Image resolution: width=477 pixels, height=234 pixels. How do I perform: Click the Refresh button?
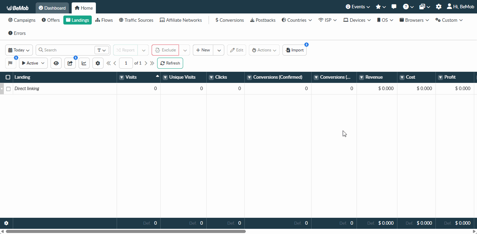[170, 63]
